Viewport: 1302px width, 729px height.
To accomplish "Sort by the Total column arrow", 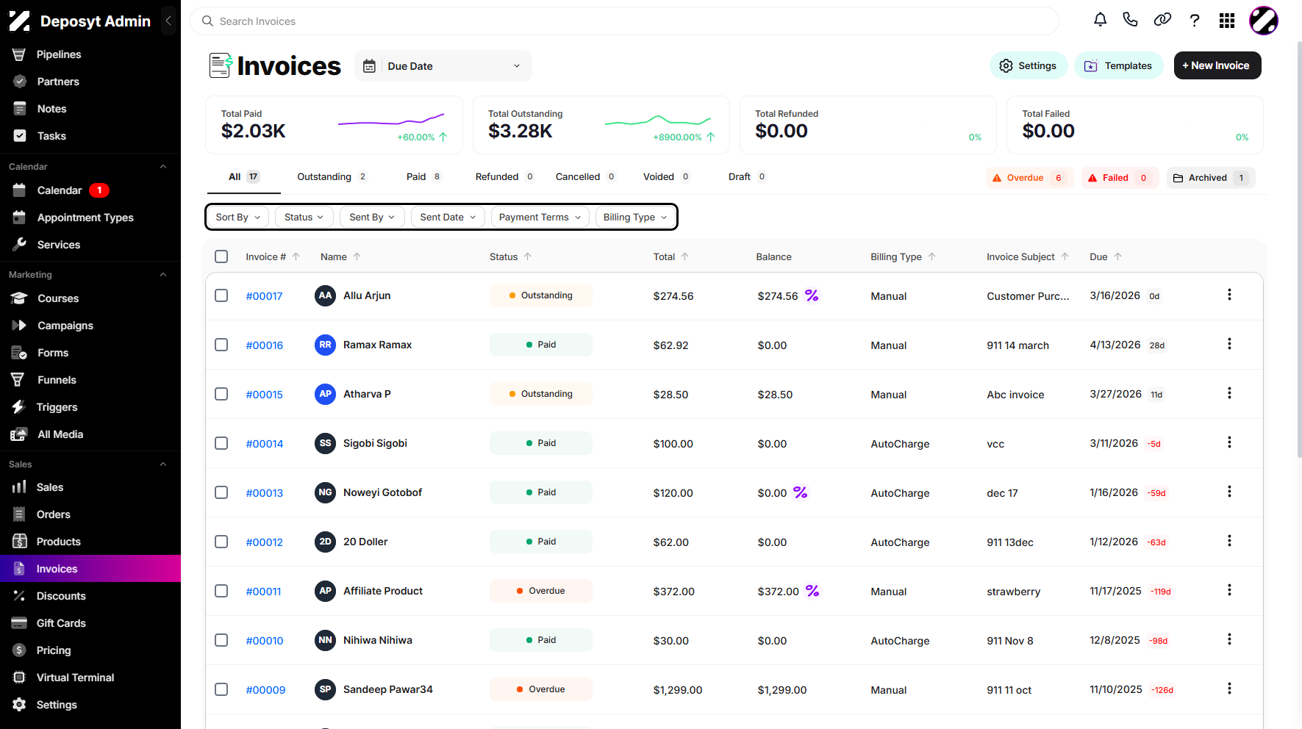I will click(685, 256).
